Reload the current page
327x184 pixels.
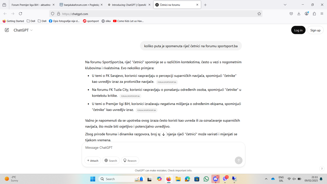20,14
